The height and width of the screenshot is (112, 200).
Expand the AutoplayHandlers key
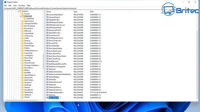point(20,24)
